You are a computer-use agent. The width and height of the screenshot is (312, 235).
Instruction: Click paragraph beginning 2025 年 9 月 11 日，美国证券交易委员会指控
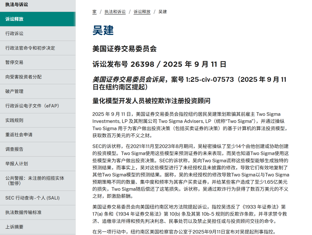pyautogui.click(x=190, y=125)
